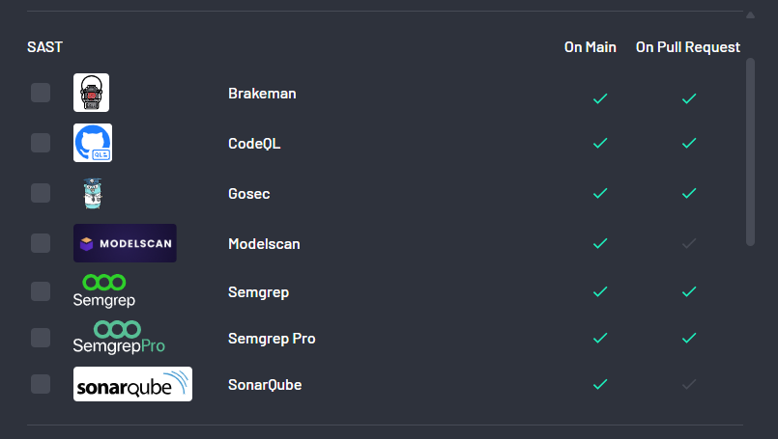Click the Modelscan logo banner
Viewport: 778px width, 439px height.
(125, 243)
